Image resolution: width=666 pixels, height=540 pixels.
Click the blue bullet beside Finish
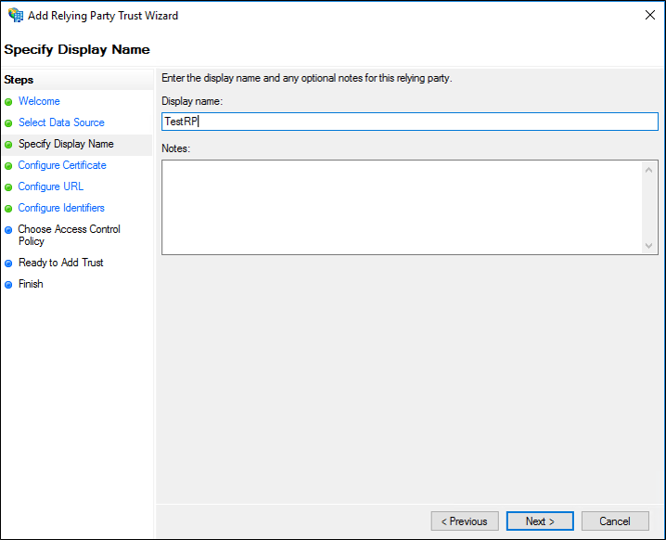click(8, 285)
